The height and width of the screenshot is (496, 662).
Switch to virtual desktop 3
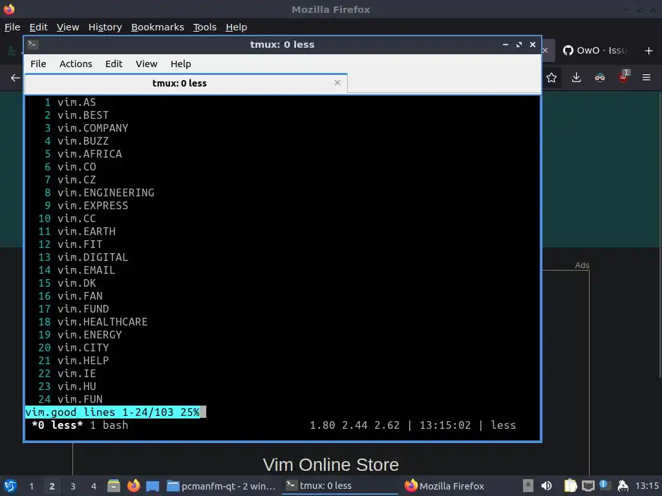(72, 486)
